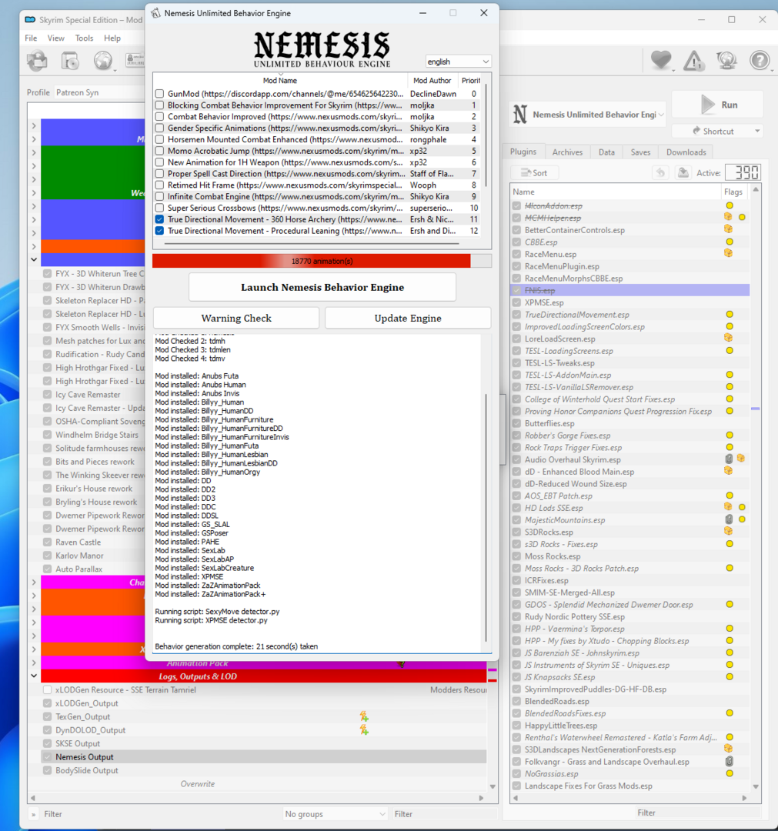Click the grey flag icon for MajesticMountains.esp

tap(729, 519)
